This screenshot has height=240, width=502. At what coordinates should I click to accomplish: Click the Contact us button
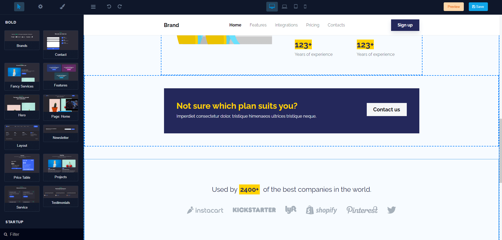[386, 110]
